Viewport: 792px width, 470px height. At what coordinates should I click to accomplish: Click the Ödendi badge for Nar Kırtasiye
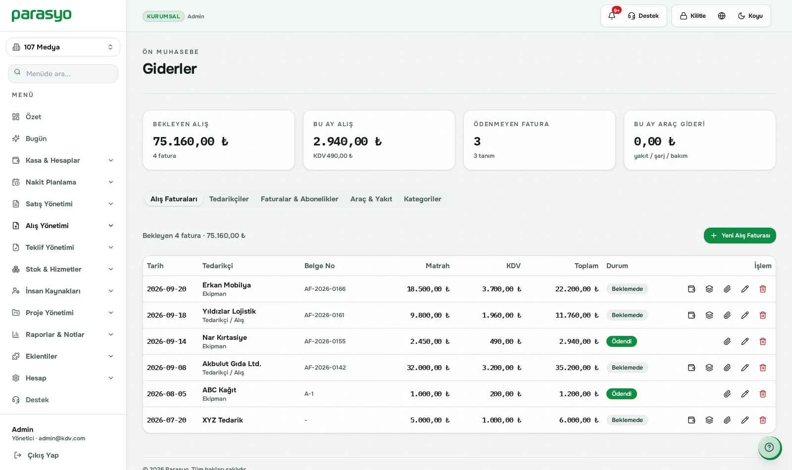point(621,341)
